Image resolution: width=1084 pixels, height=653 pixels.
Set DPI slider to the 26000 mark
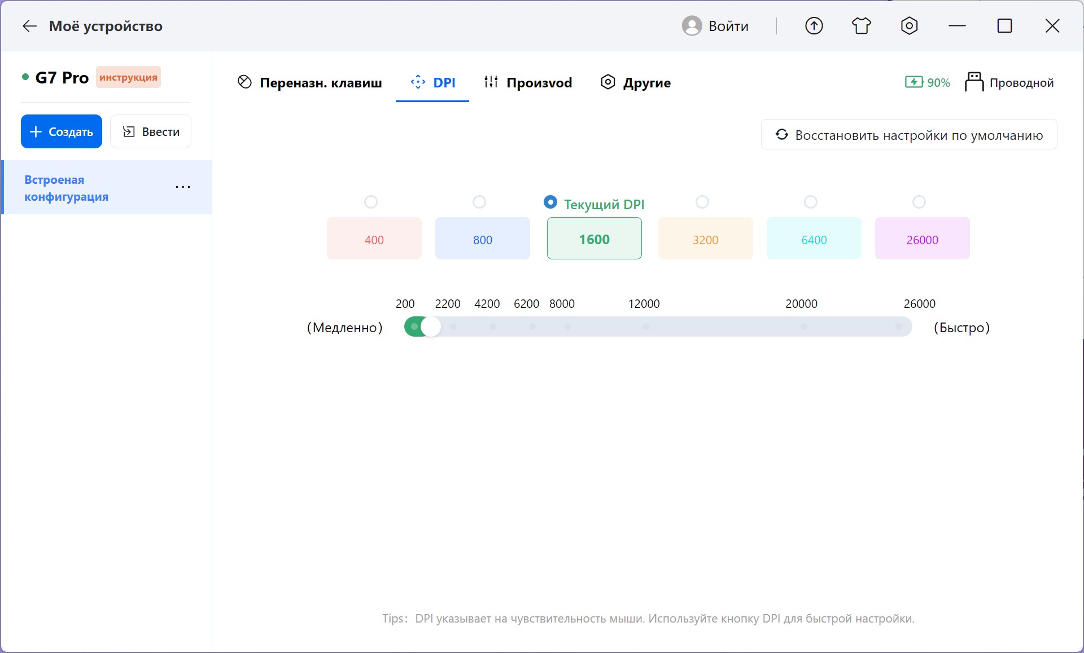click(x=899, y=326)
